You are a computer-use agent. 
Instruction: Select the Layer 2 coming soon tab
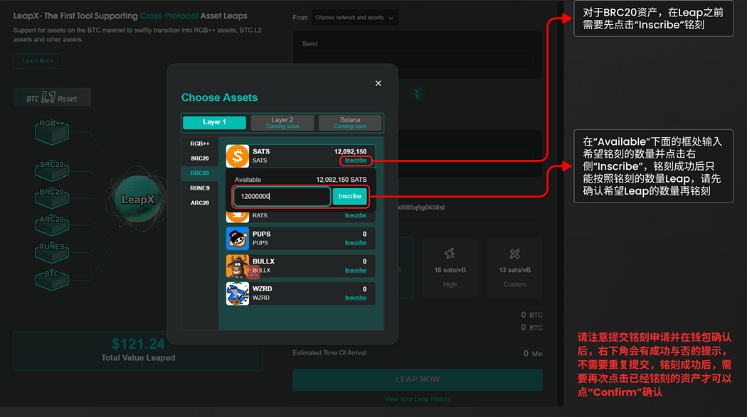tap(282, 123)
